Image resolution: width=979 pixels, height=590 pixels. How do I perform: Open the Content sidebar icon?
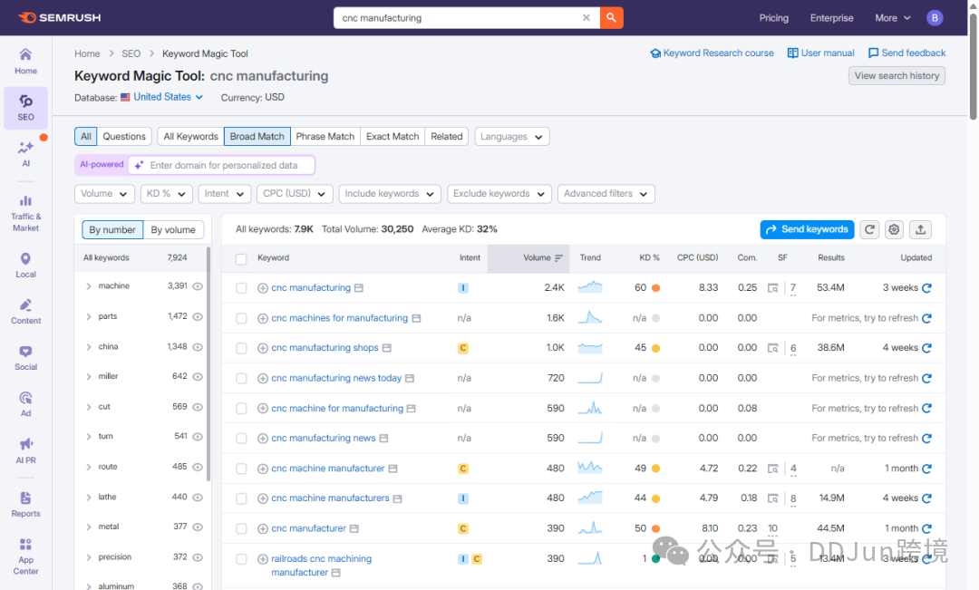click(x=25, y=311)
